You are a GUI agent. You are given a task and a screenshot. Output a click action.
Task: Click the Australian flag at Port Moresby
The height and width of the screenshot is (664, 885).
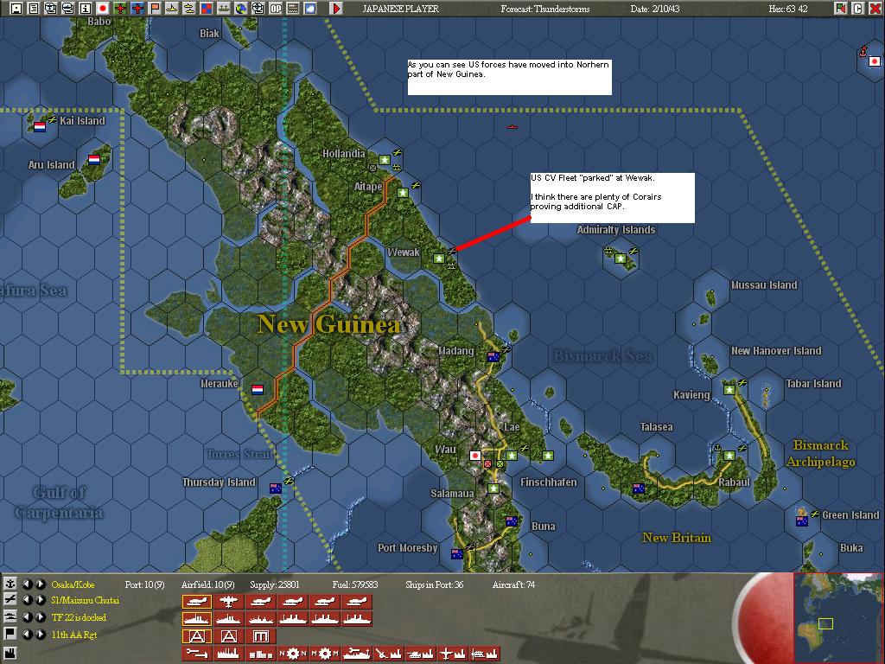point(457,554)
